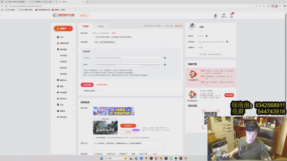
Task: Click the help icon beside 关播后自动轮播
Action: coord(95,91)
